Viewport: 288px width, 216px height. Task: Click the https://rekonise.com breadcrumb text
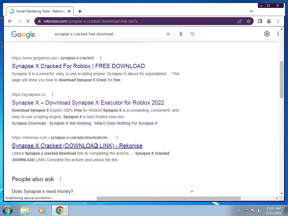[x=29, y=138]
